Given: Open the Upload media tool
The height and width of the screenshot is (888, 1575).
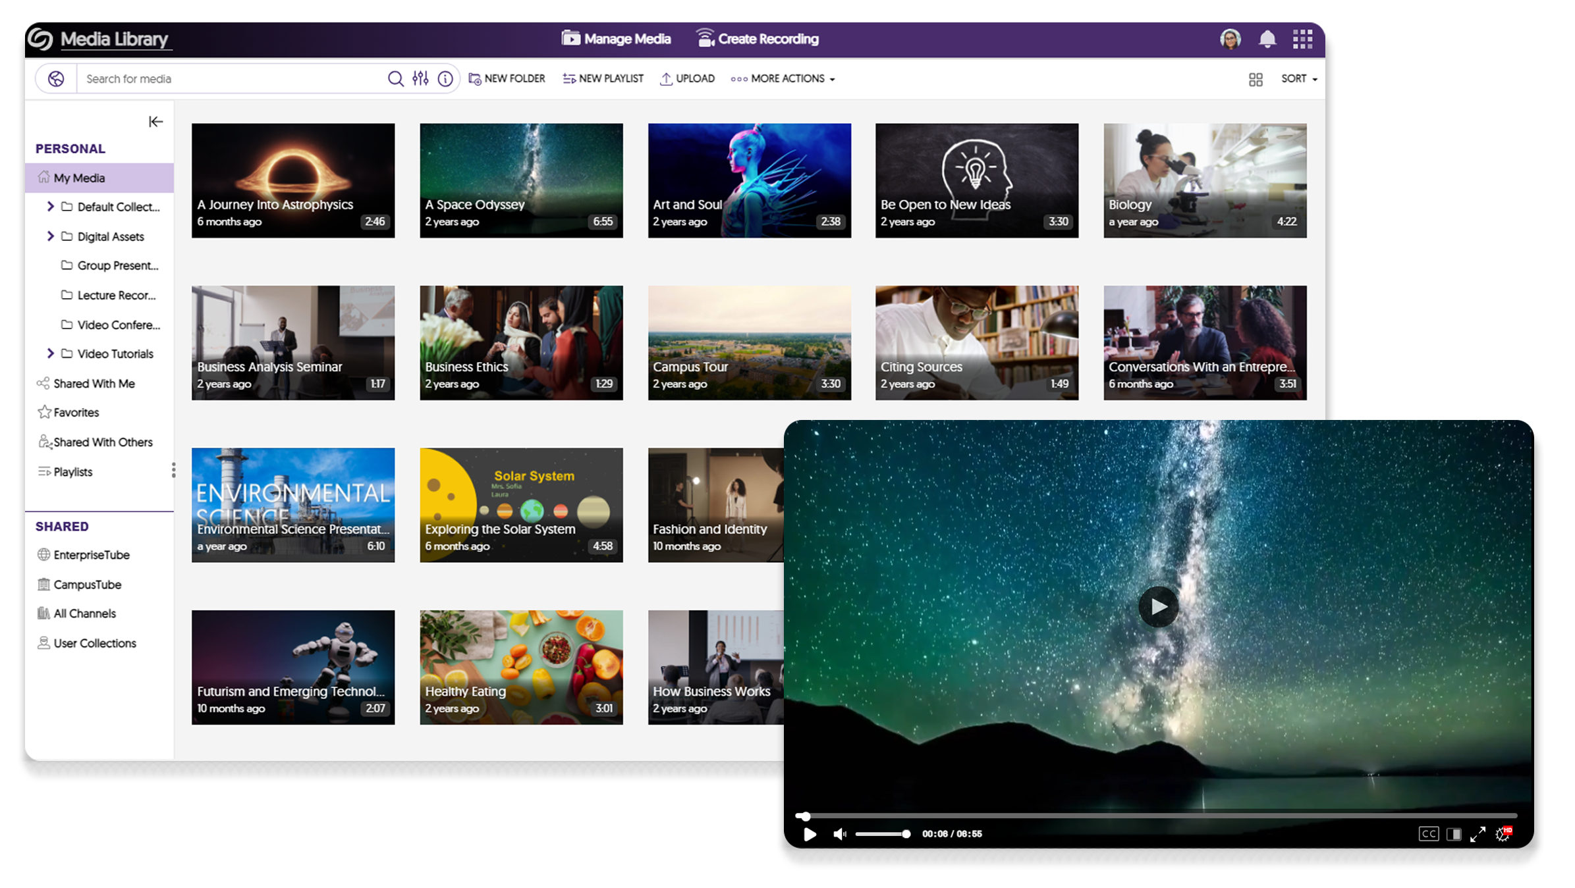Looking at the screenshot, I should click(x=687, y=78).
